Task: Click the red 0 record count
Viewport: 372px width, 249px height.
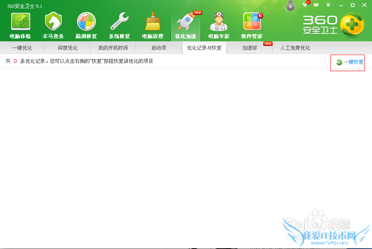Action: pos(15,61)
